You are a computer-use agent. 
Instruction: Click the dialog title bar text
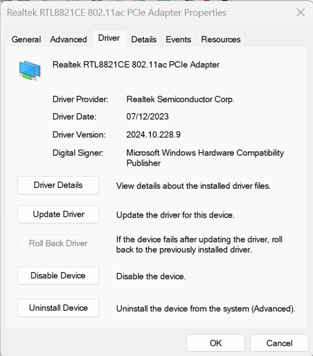click(117, 13)
